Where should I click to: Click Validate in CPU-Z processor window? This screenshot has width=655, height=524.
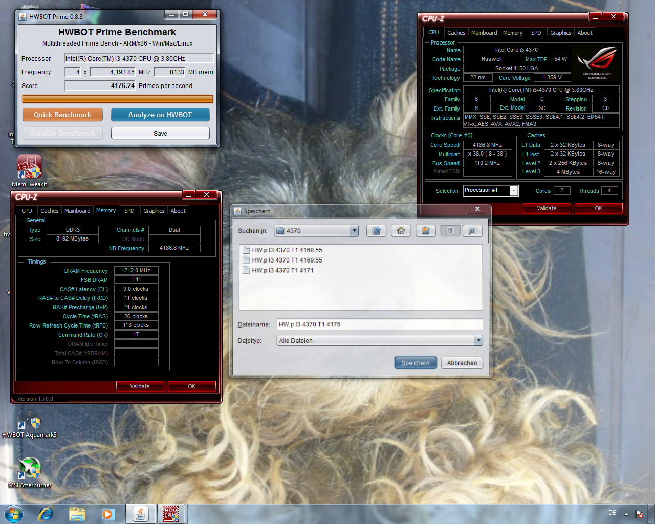pyautogui.click(x=547, y=208)
